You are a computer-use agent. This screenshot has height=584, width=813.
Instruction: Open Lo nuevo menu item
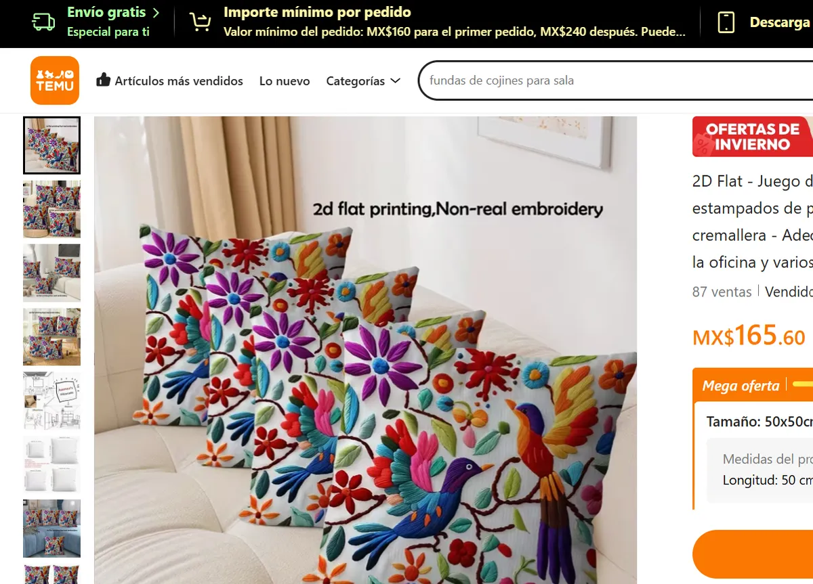point(285,81)
